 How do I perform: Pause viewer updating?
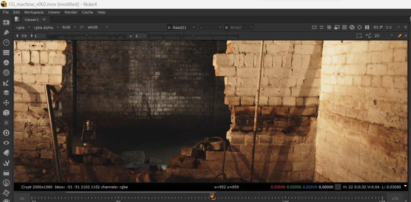pyautogui.click(x=367, y=27)
